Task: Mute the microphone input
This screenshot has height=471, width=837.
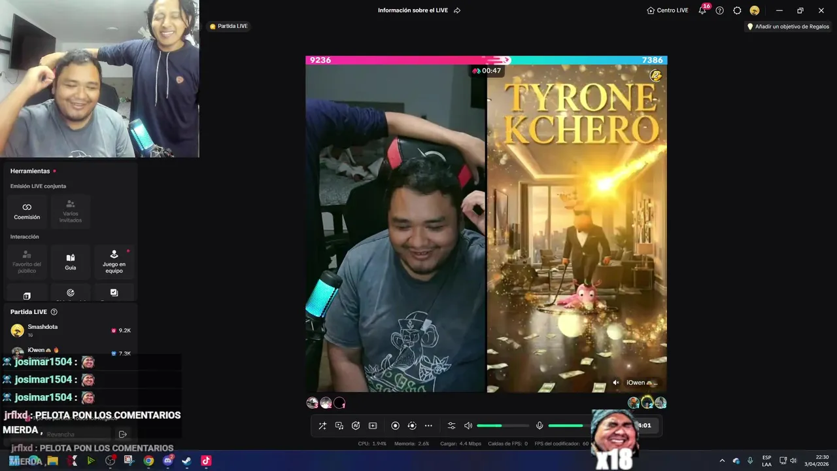Action: coord(539,426)
